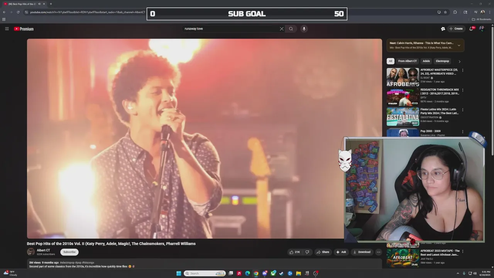The height and width of the screenshot is (278, 494).
Task: Go to YouTube Premium home logo
Action: click(x=24, y=29)
